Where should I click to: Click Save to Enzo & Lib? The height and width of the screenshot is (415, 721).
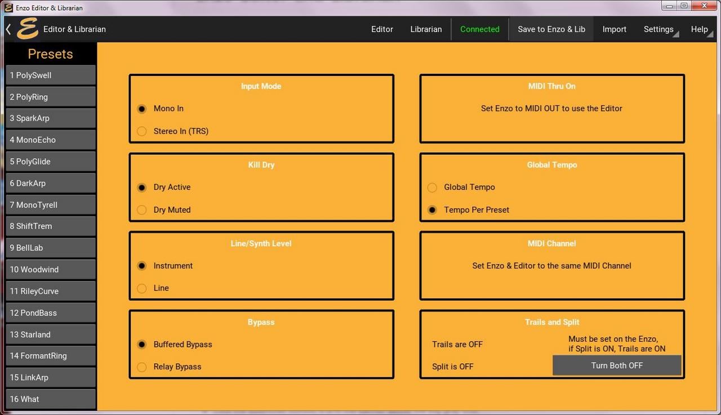coord(551,29)
